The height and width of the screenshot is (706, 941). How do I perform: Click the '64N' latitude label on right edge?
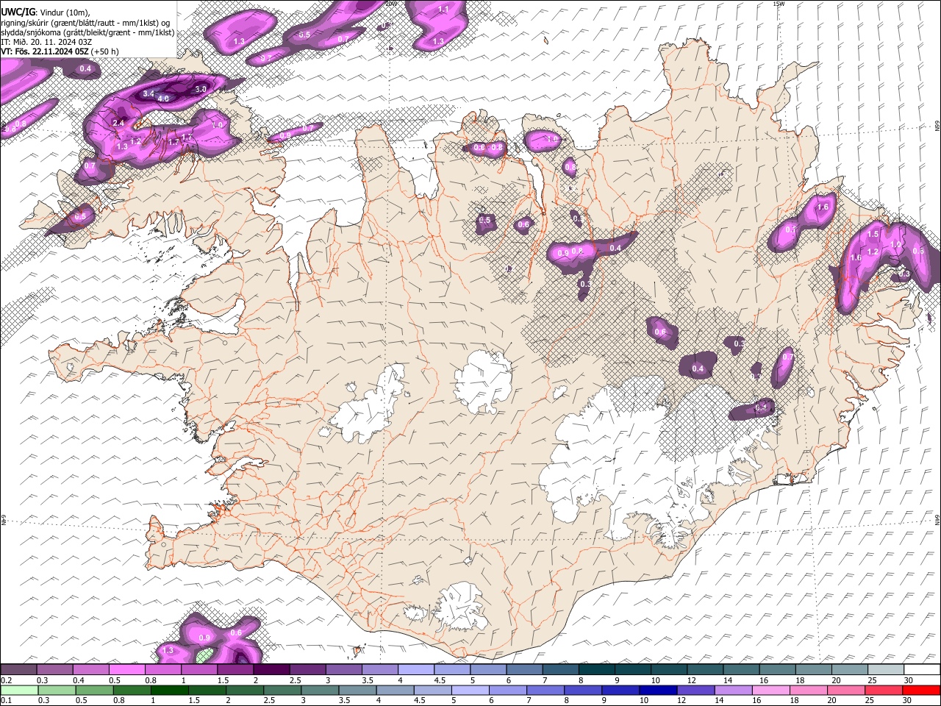(x=937, y=519)
